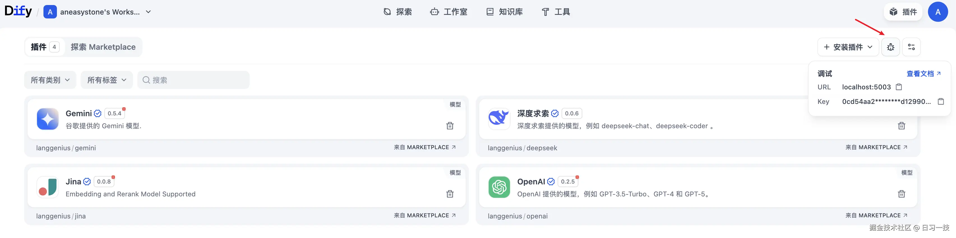Click the 调试 panel heading
The height and width of the screenshot is (238, 956).
(825, 73)
